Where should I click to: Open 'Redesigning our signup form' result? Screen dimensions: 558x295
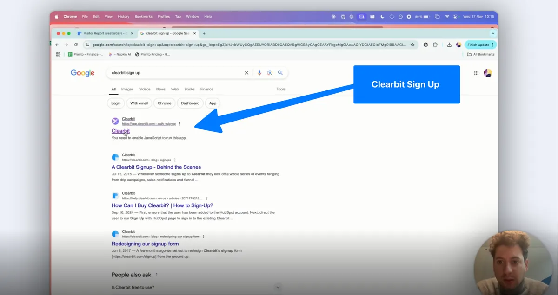click(x=145, y=244)
